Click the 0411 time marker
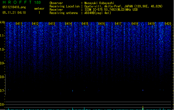This screenshot has height=110, width=174. pos(19,24)
